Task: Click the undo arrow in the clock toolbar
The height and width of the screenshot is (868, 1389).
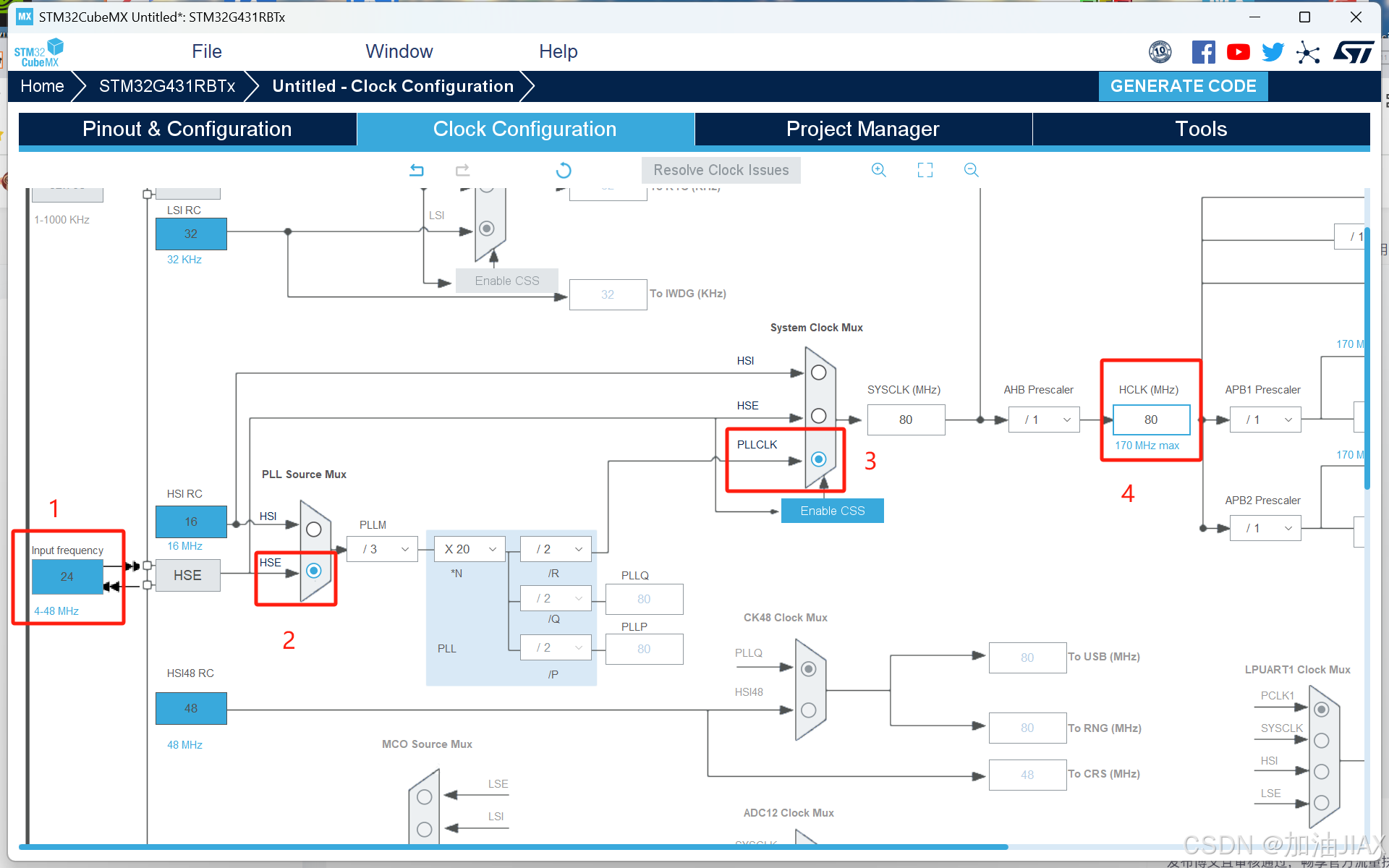Action: pyautogui.click(x=417, y=170)
